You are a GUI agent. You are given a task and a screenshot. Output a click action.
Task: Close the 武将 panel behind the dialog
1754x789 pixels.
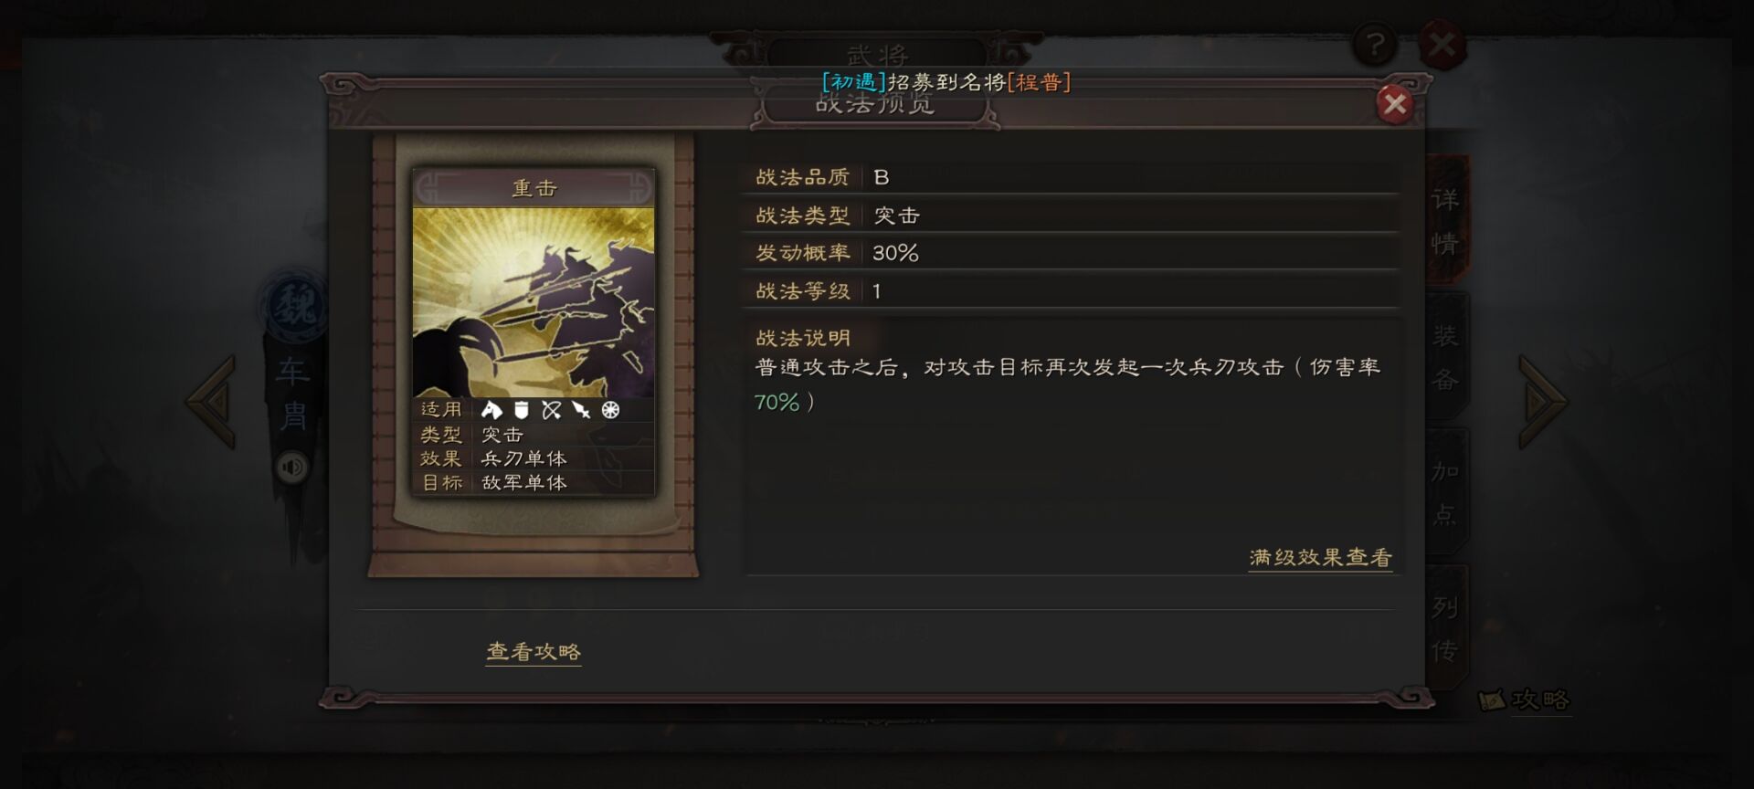pos(1442,44)
